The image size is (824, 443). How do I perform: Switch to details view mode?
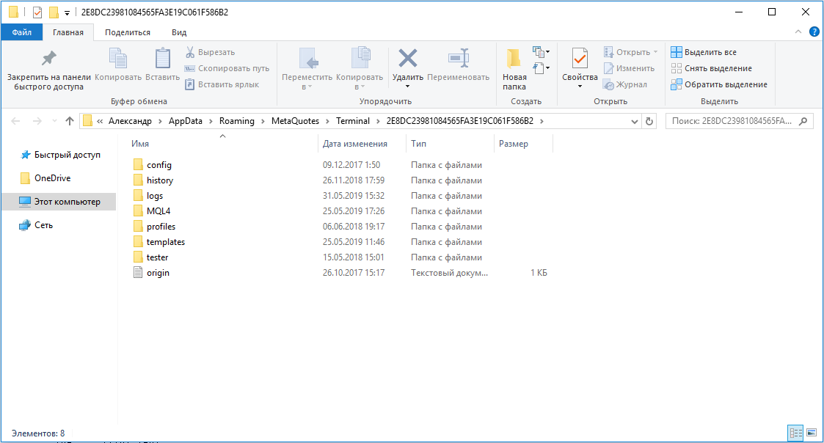795,433
